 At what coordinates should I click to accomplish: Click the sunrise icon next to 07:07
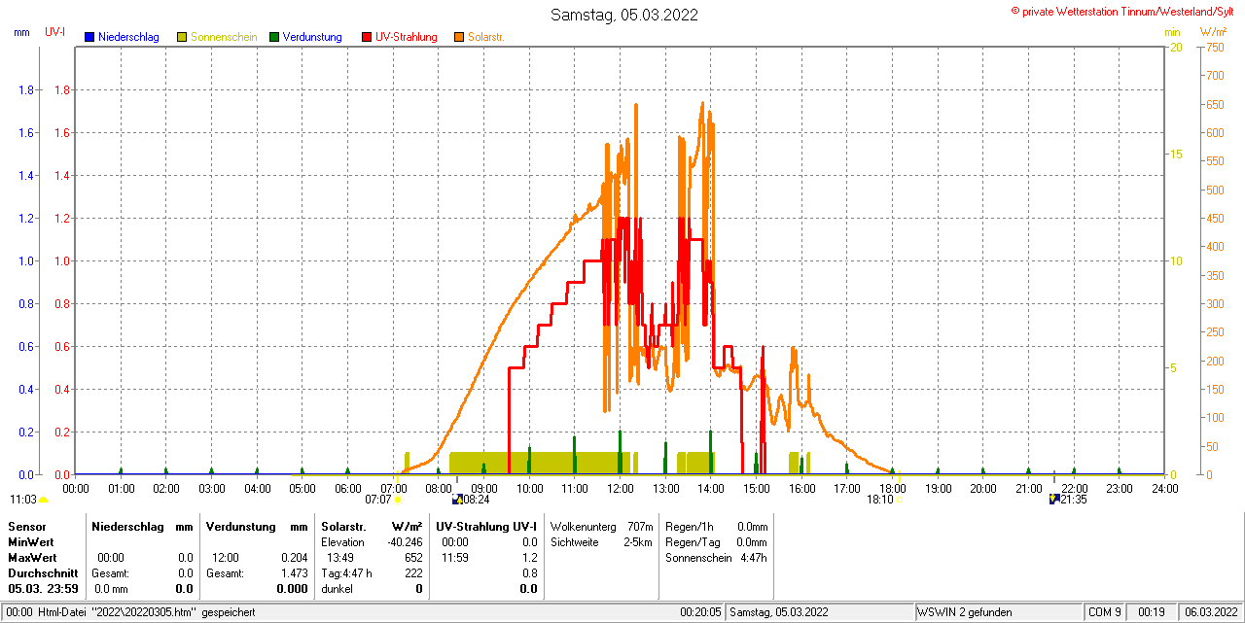398,500
